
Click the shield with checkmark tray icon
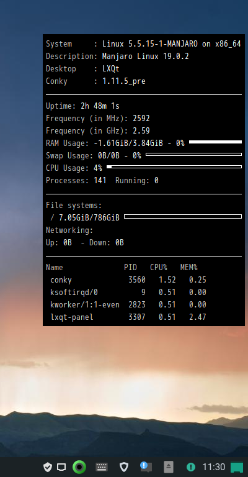(x=47, y=467)
